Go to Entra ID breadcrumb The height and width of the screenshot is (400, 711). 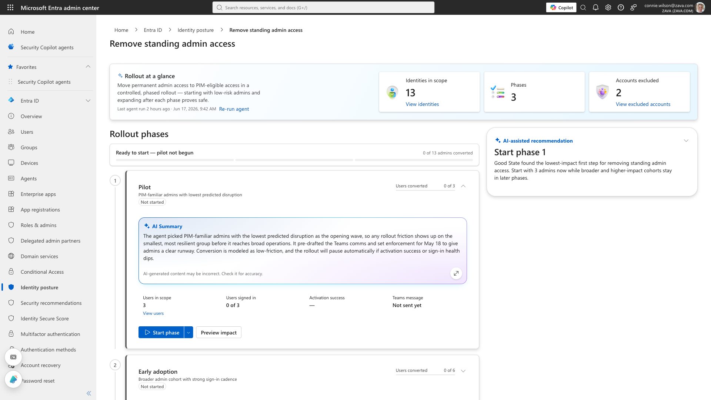[x=153, y=30]
